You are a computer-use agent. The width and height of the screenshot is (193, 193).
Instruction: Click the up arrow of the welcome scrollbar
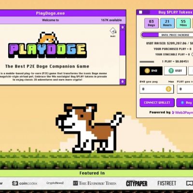pos(123,27)
